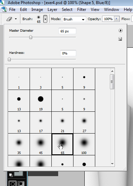Click the Master Diameter slider handle
Image resolution: width=133 pixels, height=186 pixels.
pos(31,37)
